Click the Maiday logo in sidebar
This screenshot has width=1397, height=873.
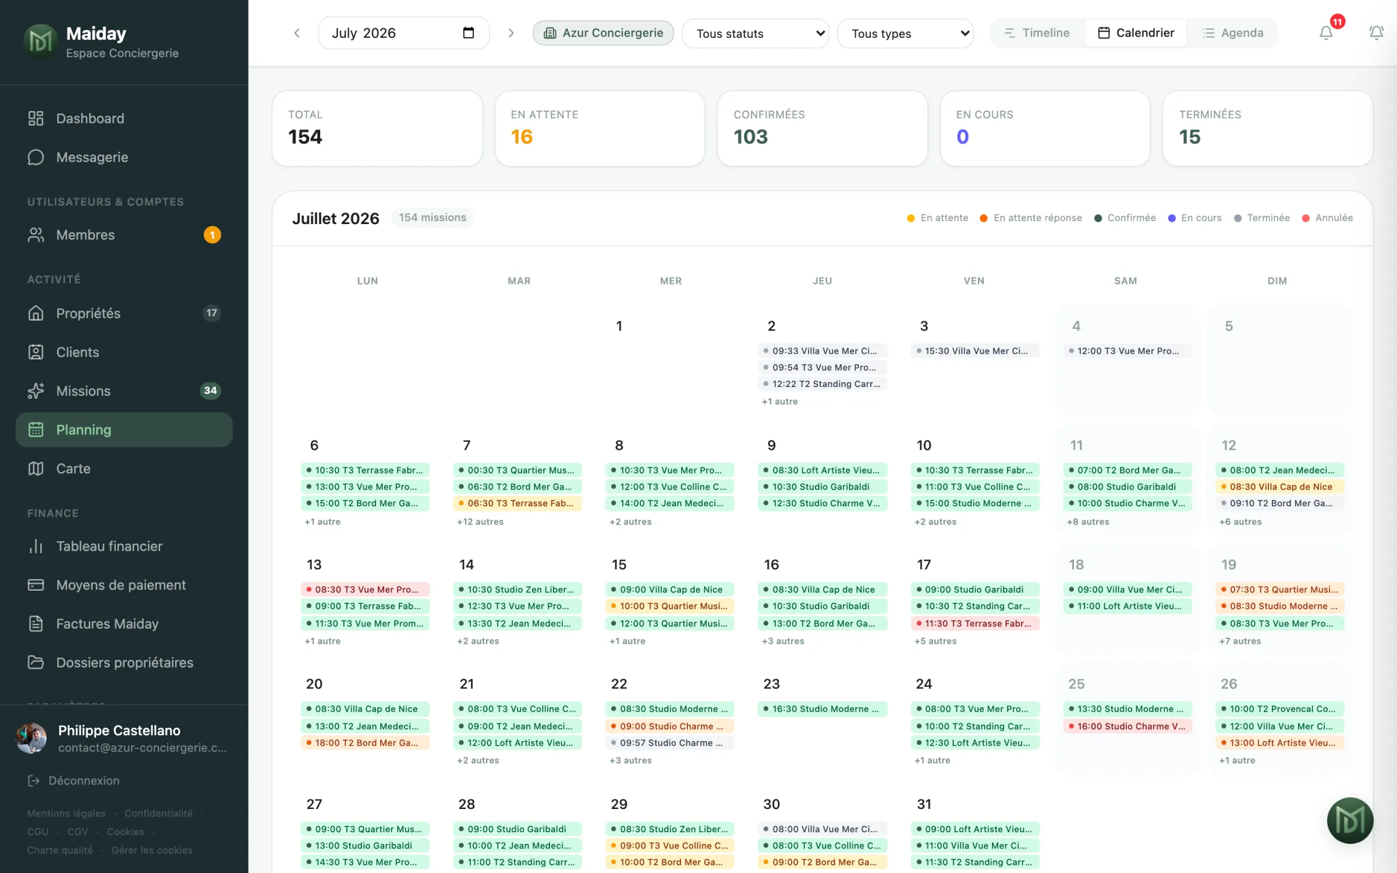pos(40,42)
